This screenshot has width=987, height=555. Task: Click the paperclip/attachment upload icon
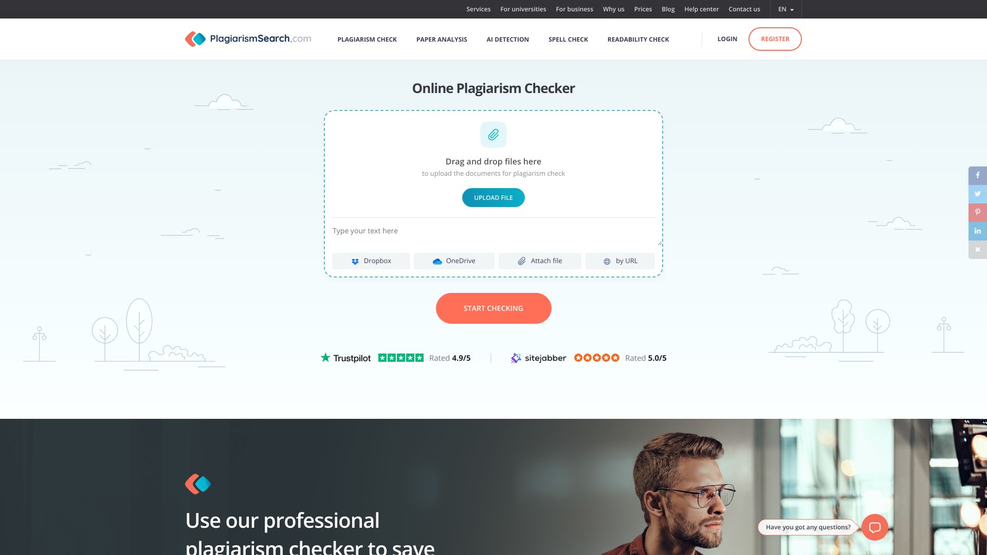click(493, 135)
